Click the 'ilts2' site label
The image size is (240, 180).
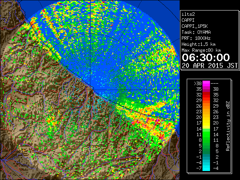coord(188,14)
